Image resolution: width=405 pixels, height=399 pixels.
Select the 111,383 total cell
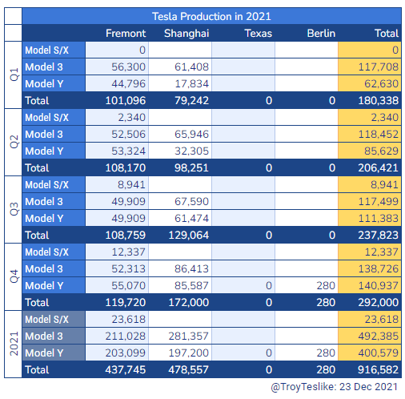(370, 218)
